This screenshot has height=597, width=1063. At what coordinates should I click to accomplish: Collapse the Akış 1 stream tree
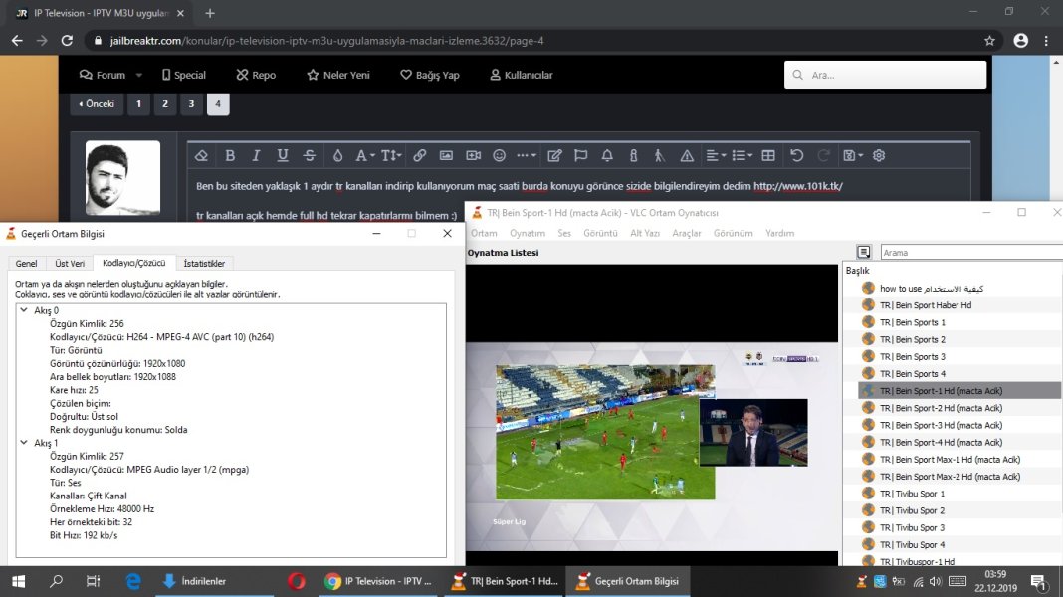[x=24, y=443]
